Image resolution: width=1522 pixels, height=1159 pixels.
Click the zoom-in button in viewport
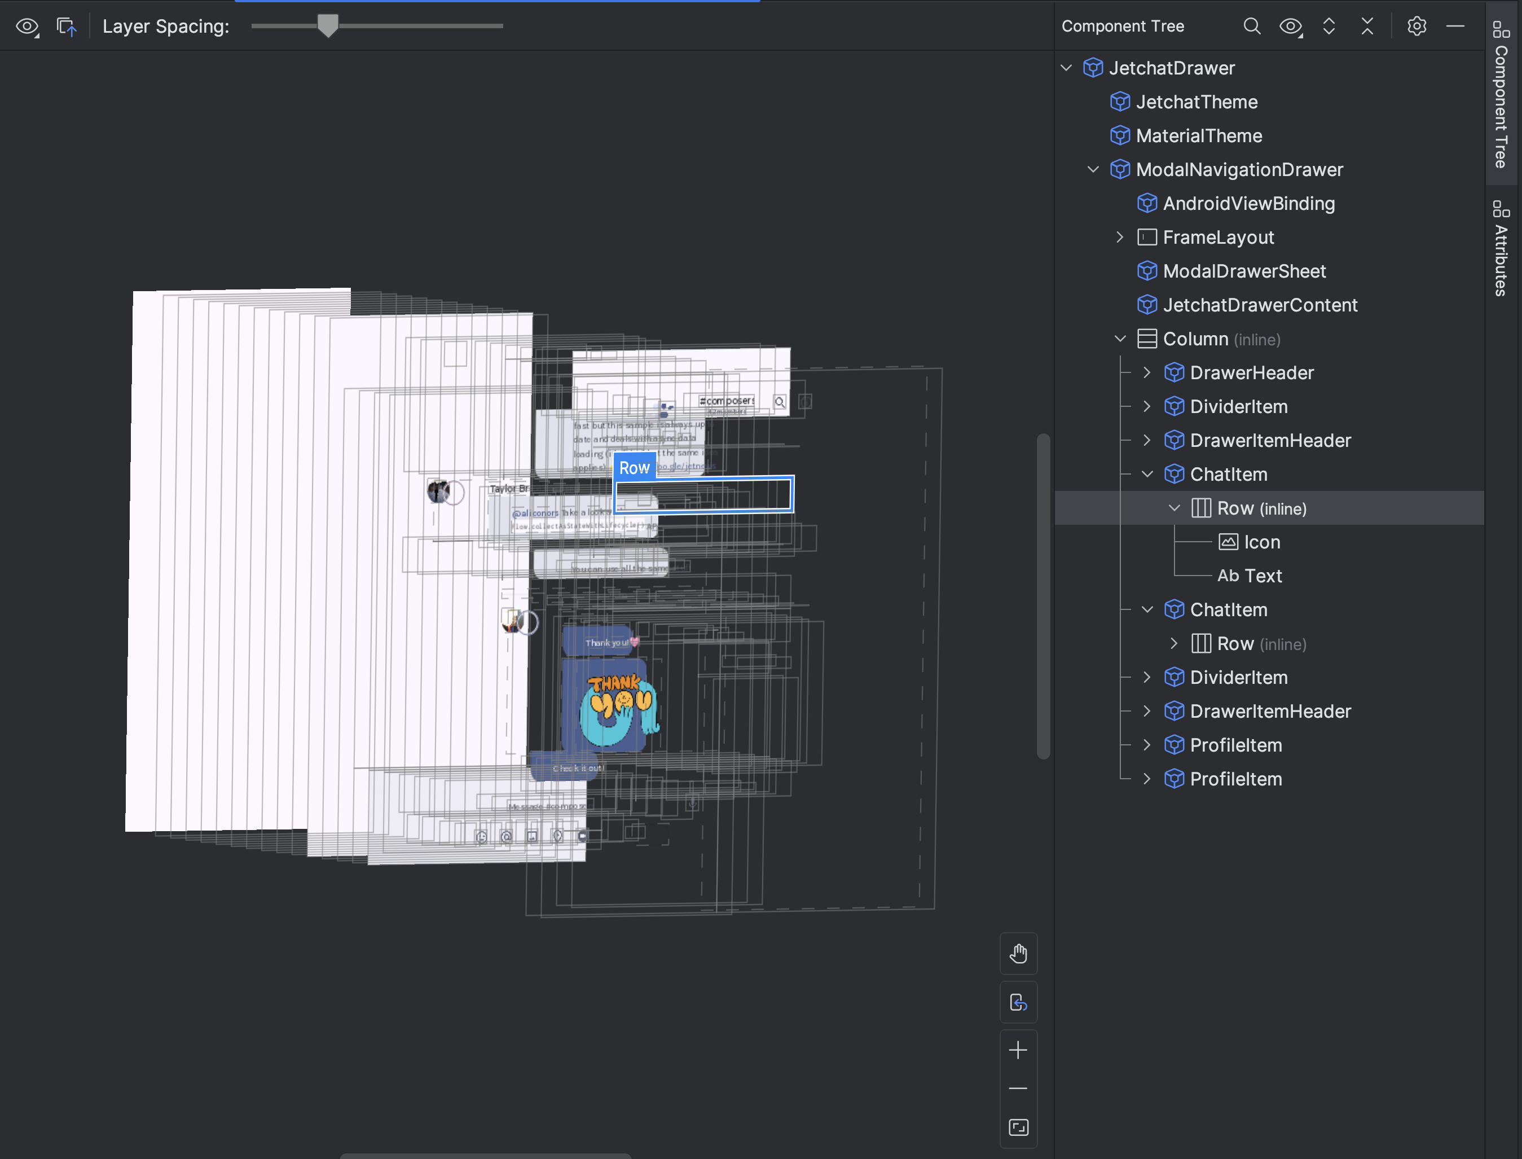[1018, 1050]
